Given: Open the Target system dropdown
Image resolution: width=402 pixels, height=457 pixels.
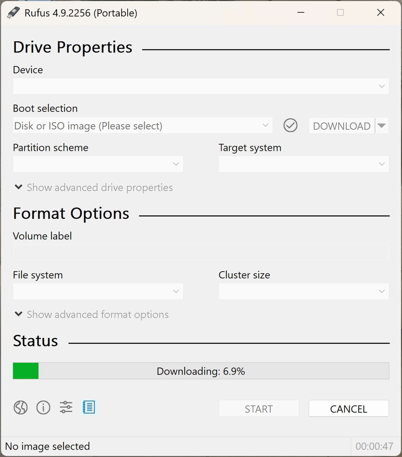Looking at the screenshot, I should pyautogui.click(x=304, y=164).
